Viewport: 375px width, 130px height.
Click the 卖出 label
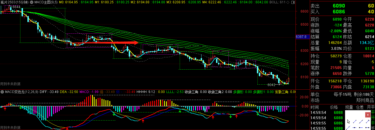[315, 6]
